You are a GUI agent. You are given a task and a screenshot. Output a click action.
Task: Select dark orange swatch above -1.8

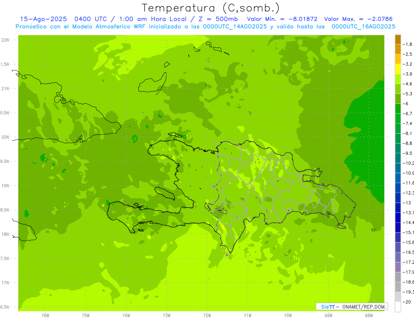point(398,39)
